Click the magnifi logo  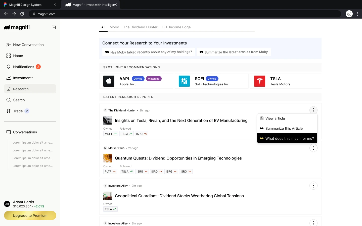(17, 27)
